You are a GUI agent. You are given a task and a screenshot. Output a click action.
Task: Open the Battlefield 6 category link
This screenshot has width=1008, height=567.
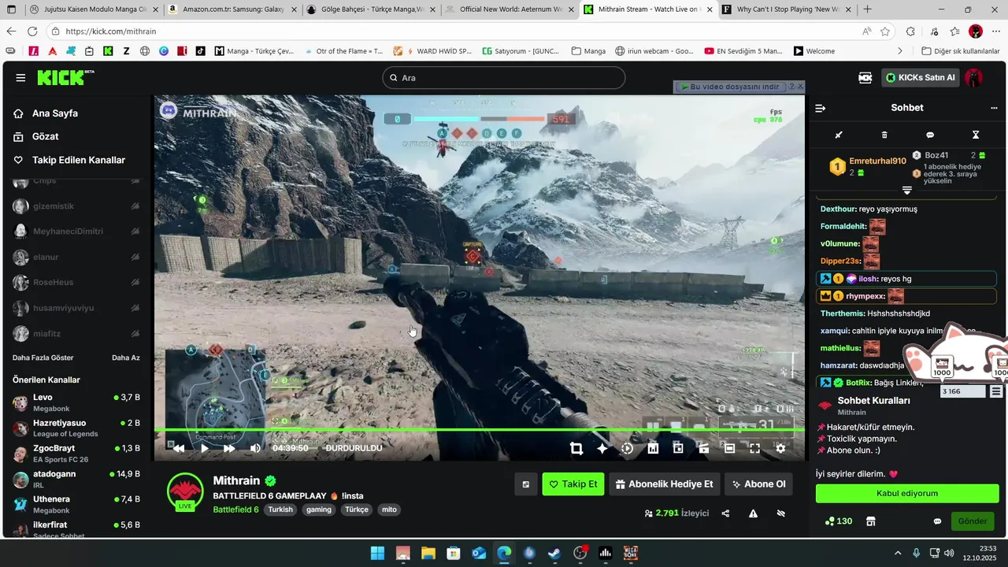click(235, 510)
